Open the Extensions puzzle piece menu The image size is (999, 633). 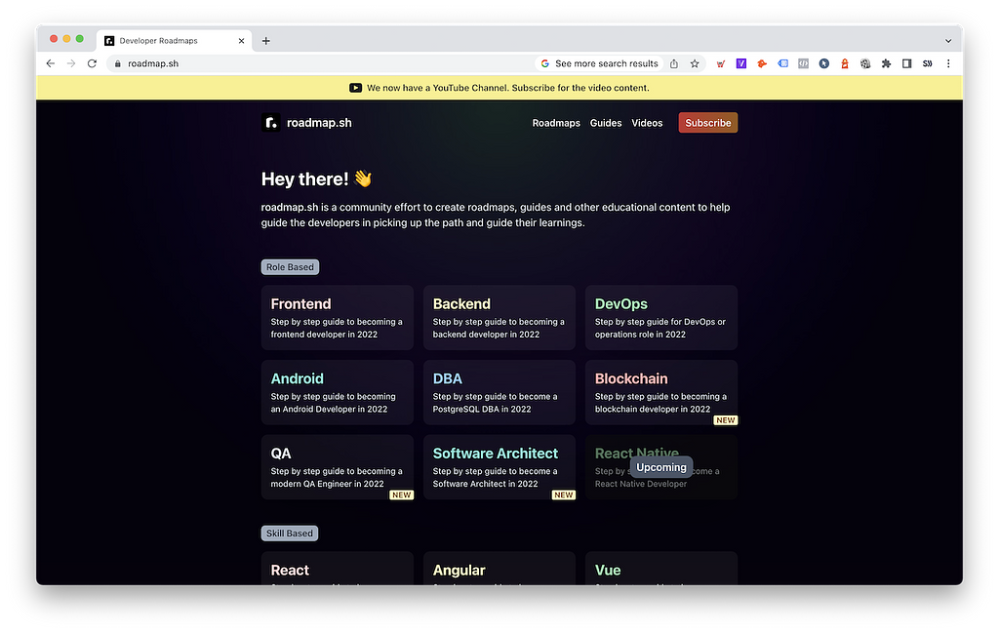(x=886, y=63)
